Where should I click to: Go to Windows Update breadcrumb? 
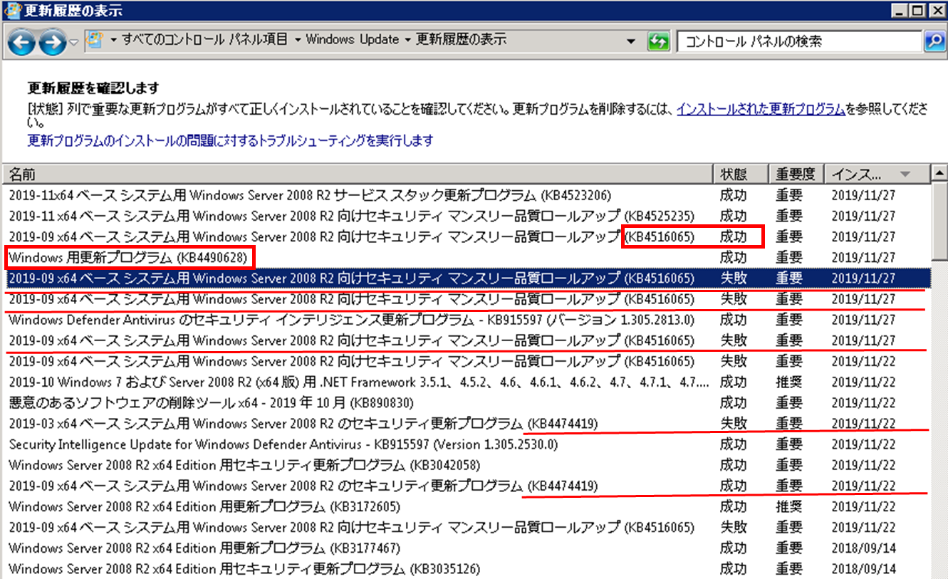(352, 40)
